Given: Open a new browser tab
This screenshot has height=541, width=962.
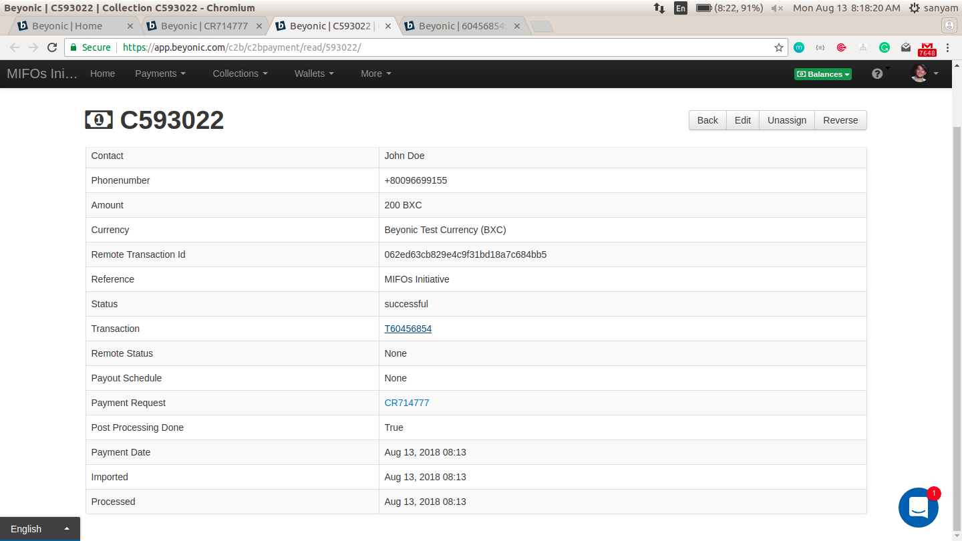Looking at the screenshot, I should (x=541, y=27).
